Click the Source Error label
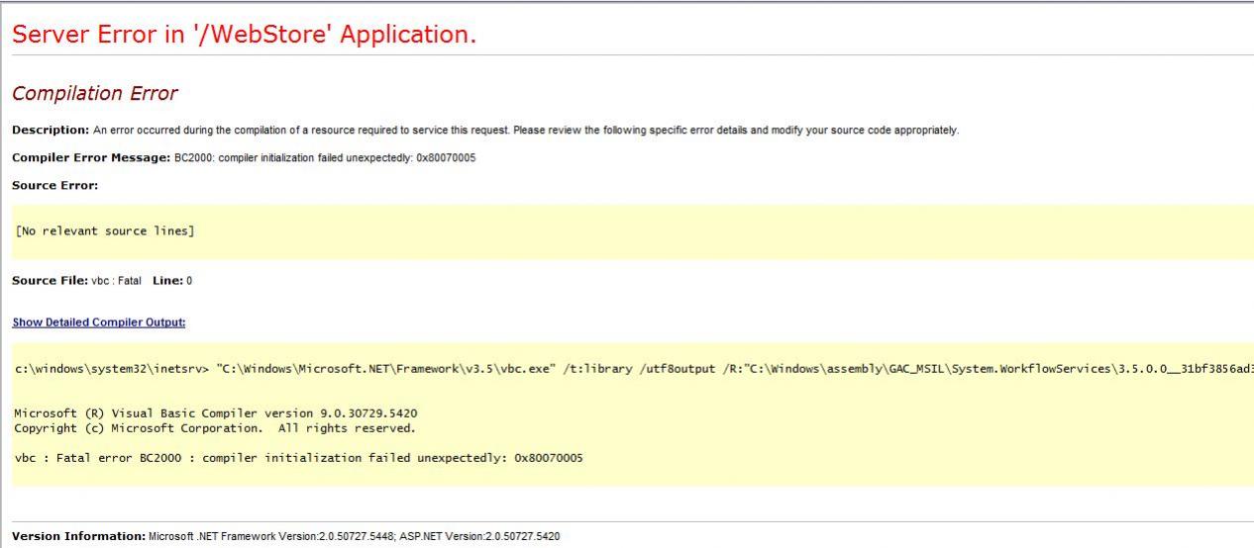 (x=55, y=185)
